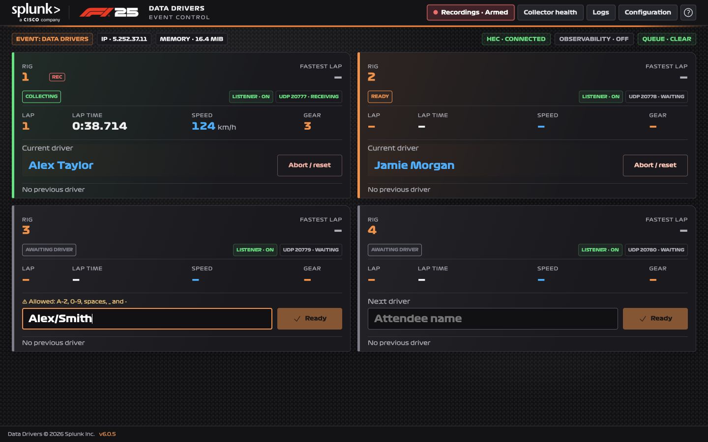Click the UDP 20777 · RECEIVING badge
This screenshot has height=442, width=708.
coord(309,97)
